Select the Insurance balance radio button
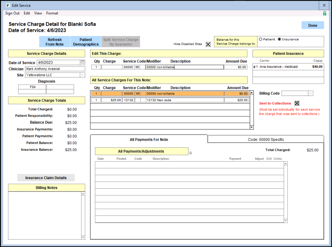This screenshot has width=332, height=247. (x=280, y=39)
